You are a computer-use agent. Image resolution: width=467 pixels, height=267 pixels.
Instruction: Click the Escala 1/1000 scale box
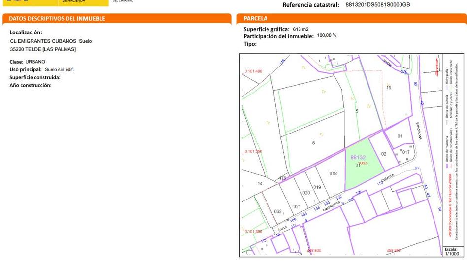(452, 251)
